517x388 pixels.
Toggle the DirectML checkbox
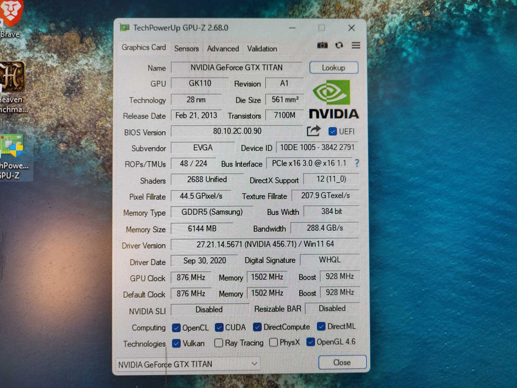pyautogui.click(x=321, y=326)
